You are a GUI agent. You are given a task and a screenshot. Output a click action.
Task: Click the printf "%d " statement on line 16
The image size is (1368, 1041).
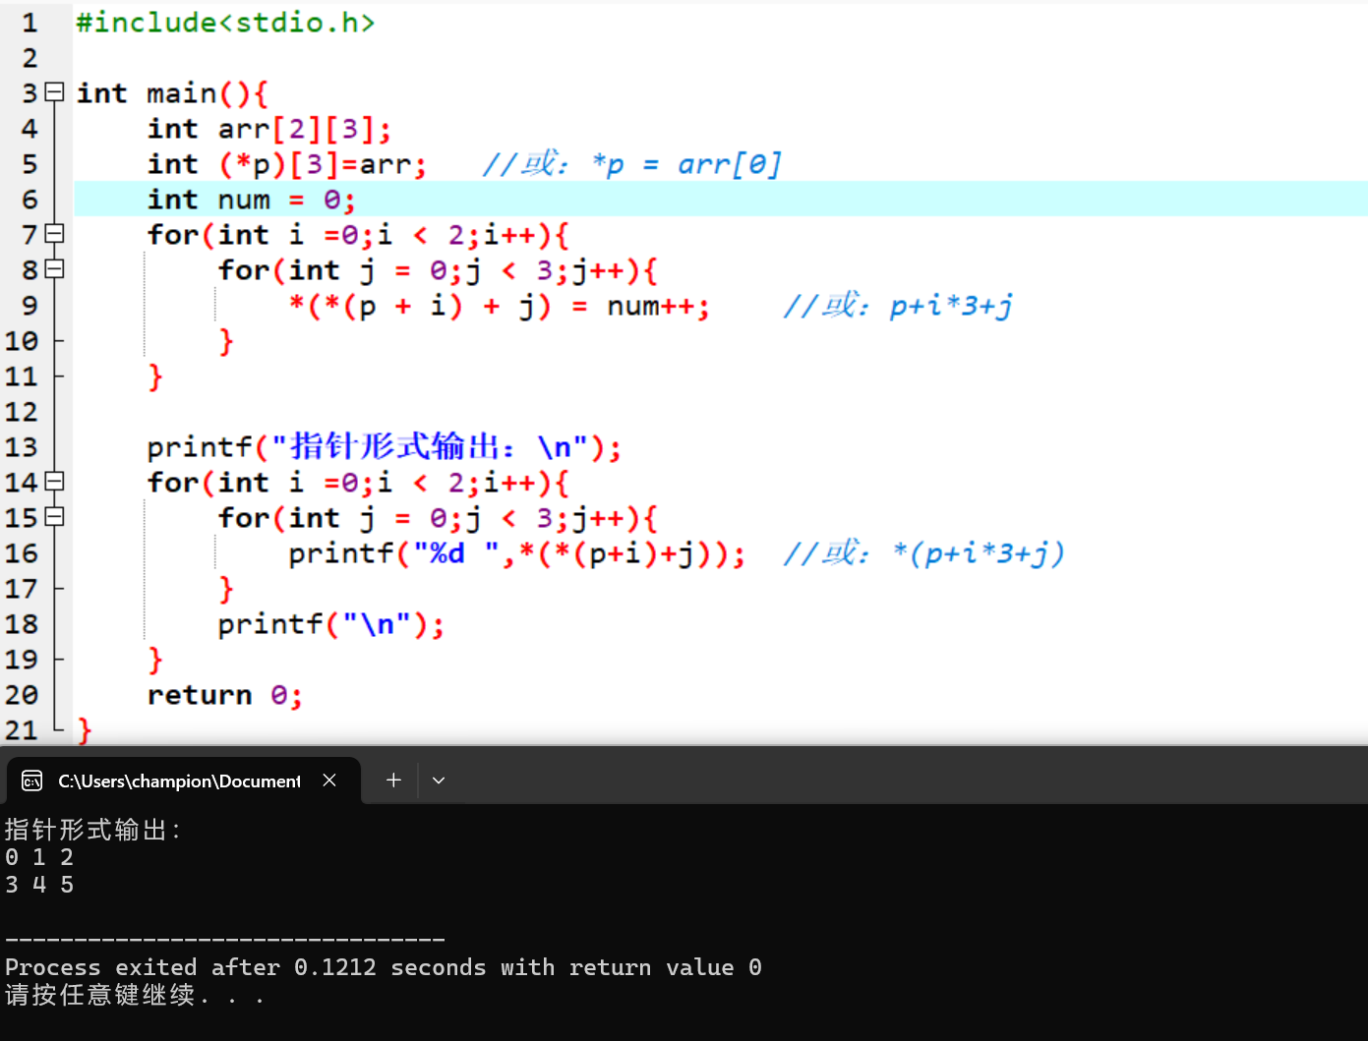click(517, 553)
